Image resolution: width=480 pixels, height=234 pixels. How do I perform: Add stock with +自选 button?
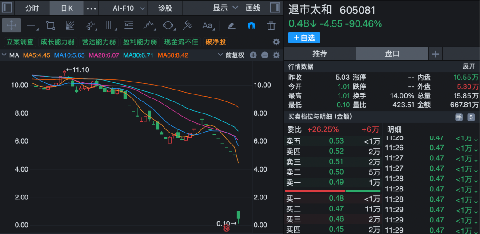click(304, 38)
